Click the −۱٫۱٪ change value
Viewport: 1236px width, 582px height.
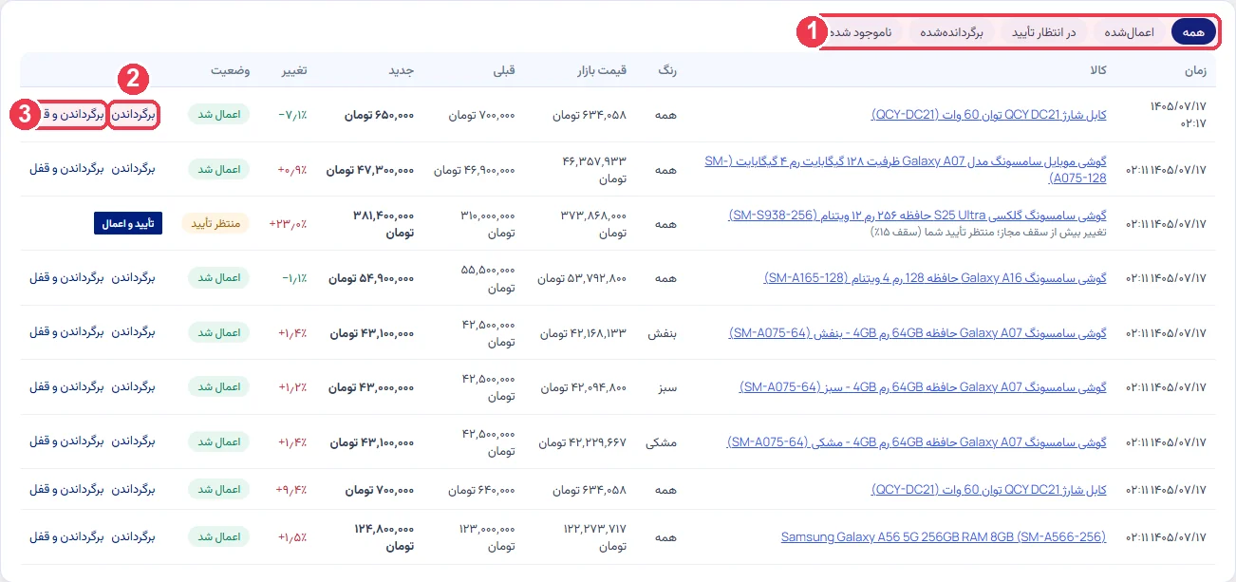point(293,278)
